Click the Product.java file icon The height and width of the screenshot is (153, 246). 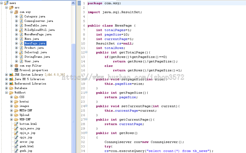22,48
